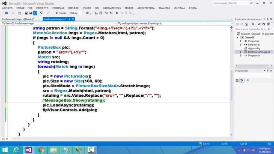Undo the last edit with the Undo icon
Viewport: 274px width, 154px height.
tap(41, 13)
